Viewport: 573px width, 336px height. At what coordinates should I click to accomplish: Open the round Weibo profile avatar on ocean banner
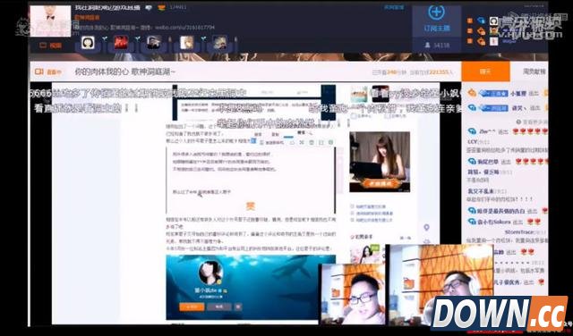point(211,273)
